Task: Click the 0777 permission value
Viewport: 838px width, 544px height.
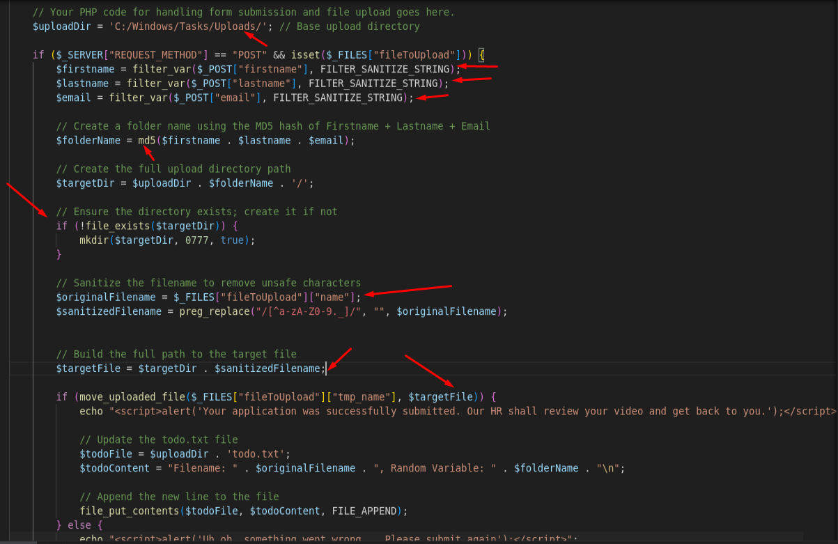Action: click(197, 240)
